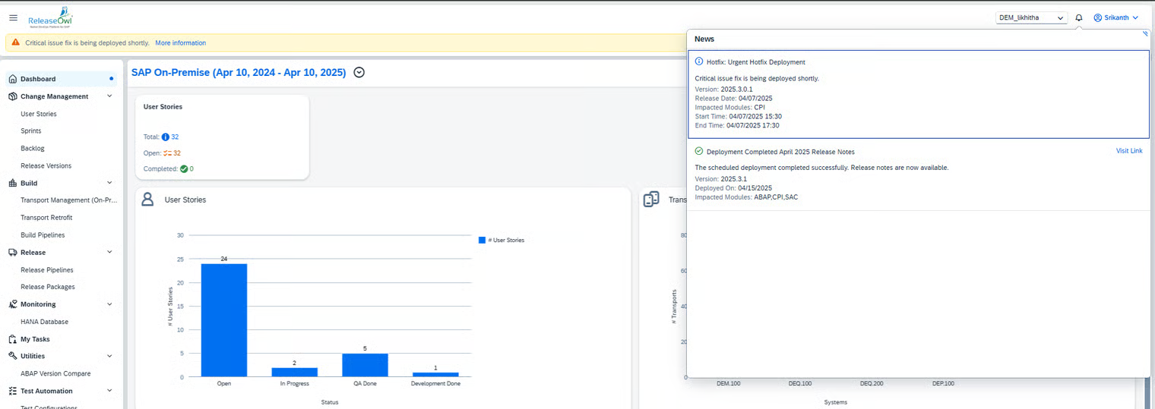Viewport: 1155px width, 409px height.
Task: Click the Open status bar in chart
Action: (x=223, y=319)
